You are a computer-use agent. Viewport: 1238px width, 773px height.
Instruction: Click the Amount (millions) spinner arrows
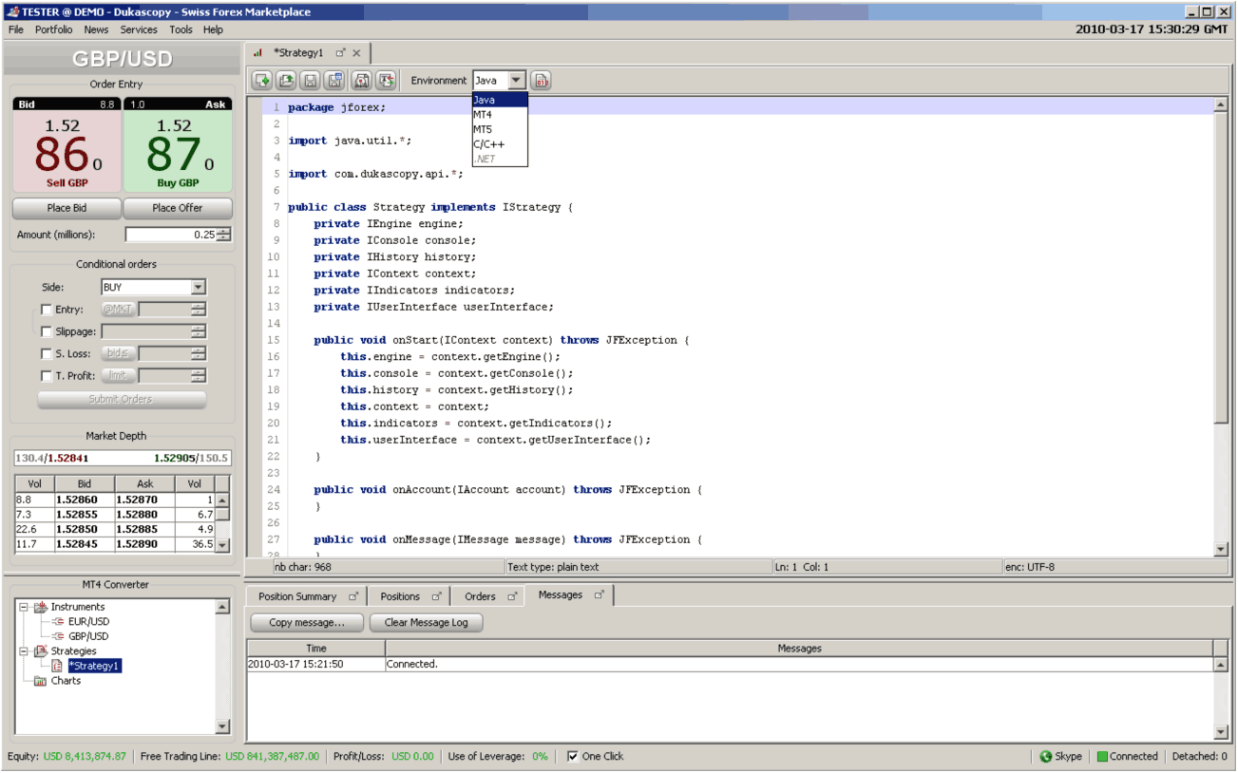(224, 235)
